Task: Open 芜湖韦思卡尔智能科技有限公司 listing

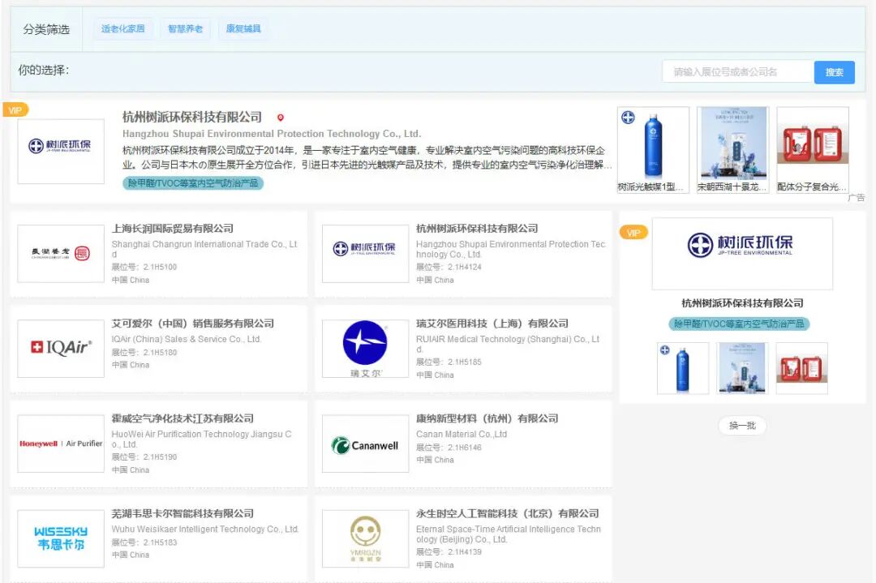Action: tap(182, 513)
